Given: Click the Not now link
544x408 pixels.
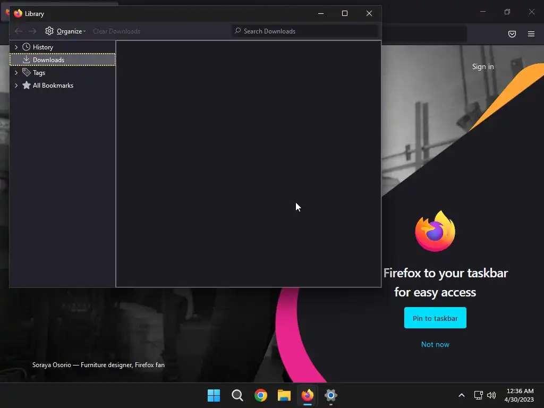Looking at the screenshot, I should pyautogui.click(x=435, y=344).
